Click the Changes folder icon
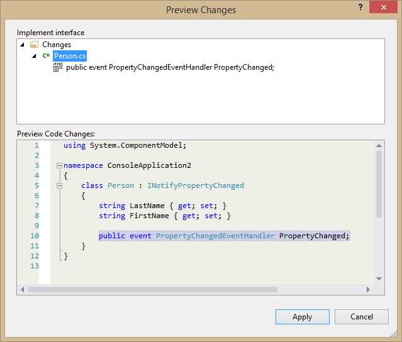This screenshot has width=402, height=342. [34, 45]
